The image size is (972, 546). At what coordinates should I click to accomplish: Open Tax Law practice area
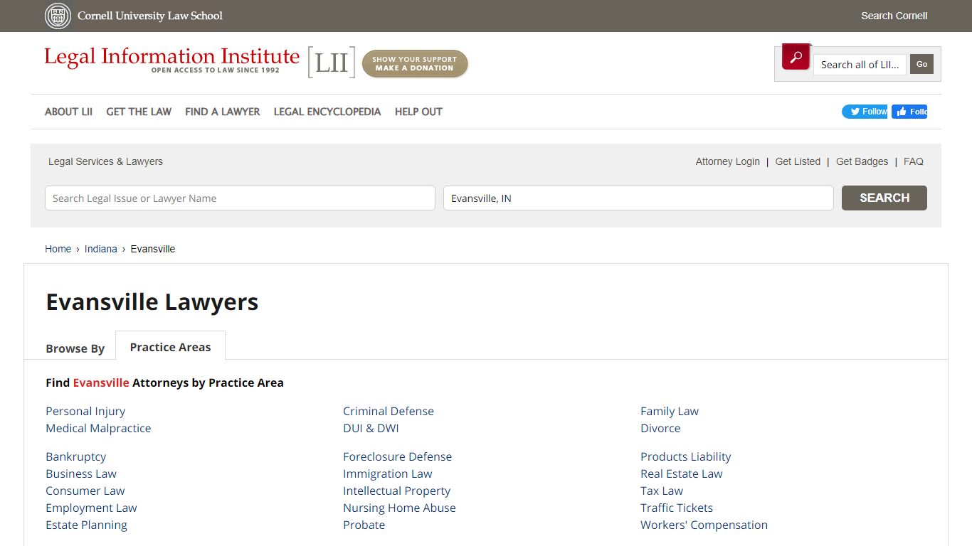(661, 491)
